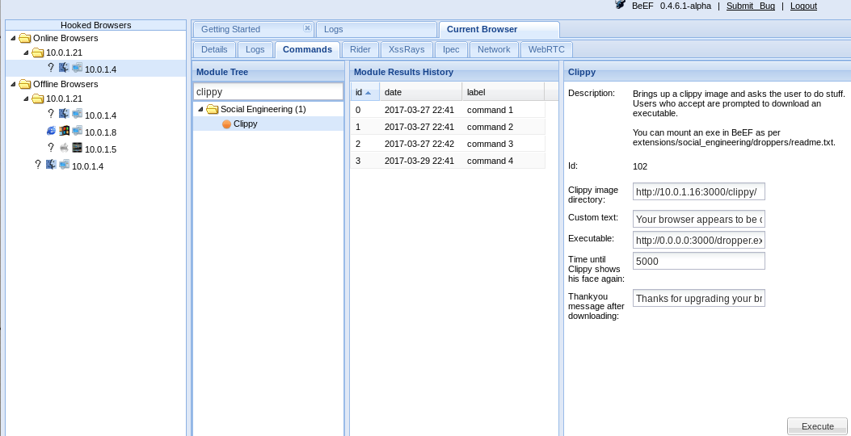Click the Online Browsers folder icon
The width and height of the screenshot is (851, 436).
[25, 38]
